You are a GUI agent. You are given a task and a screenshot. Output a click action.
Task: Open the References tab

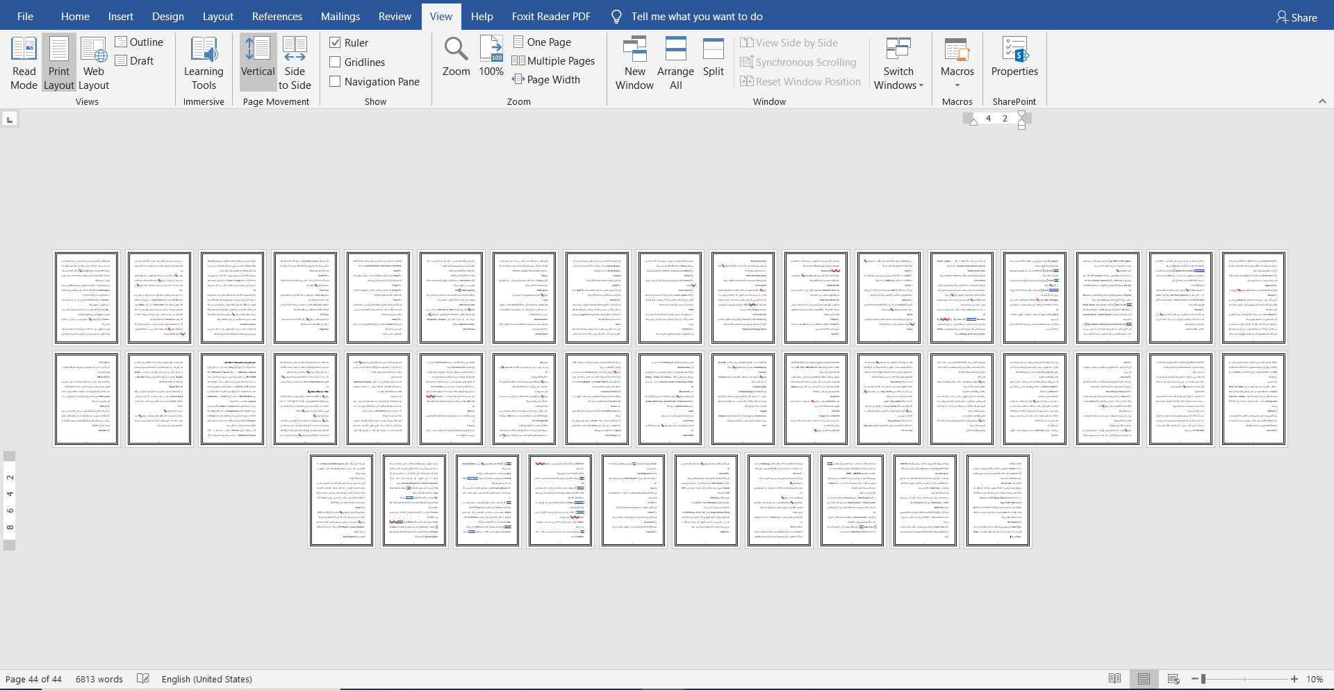coord(277,16)
